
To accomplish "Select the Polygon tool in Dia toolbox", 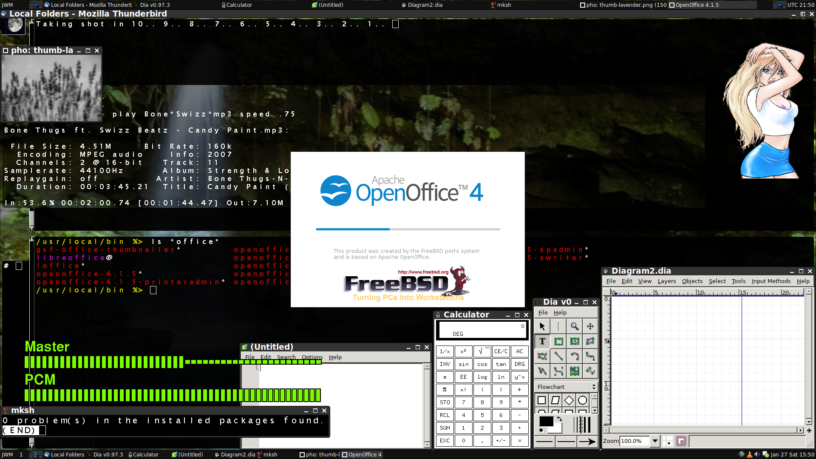I will tap(590, 341).
